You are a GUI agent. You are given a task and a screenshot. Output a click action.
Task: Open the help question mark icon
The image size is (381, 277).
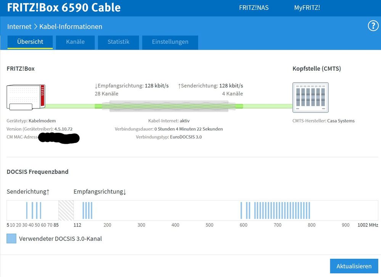pyautogui.click(x=373, y=26)
